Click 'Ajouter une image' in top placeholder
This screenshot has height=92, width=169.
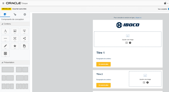[x=128, y=40]
